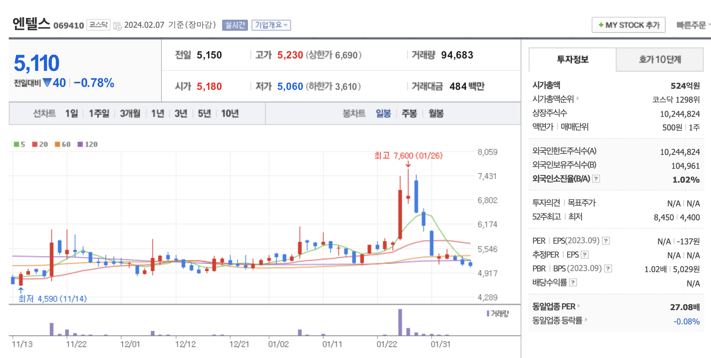This screenshot has width=711, height=358.
Task: Click the arrow beside 동일업종 PER
Action: (579, 306)
